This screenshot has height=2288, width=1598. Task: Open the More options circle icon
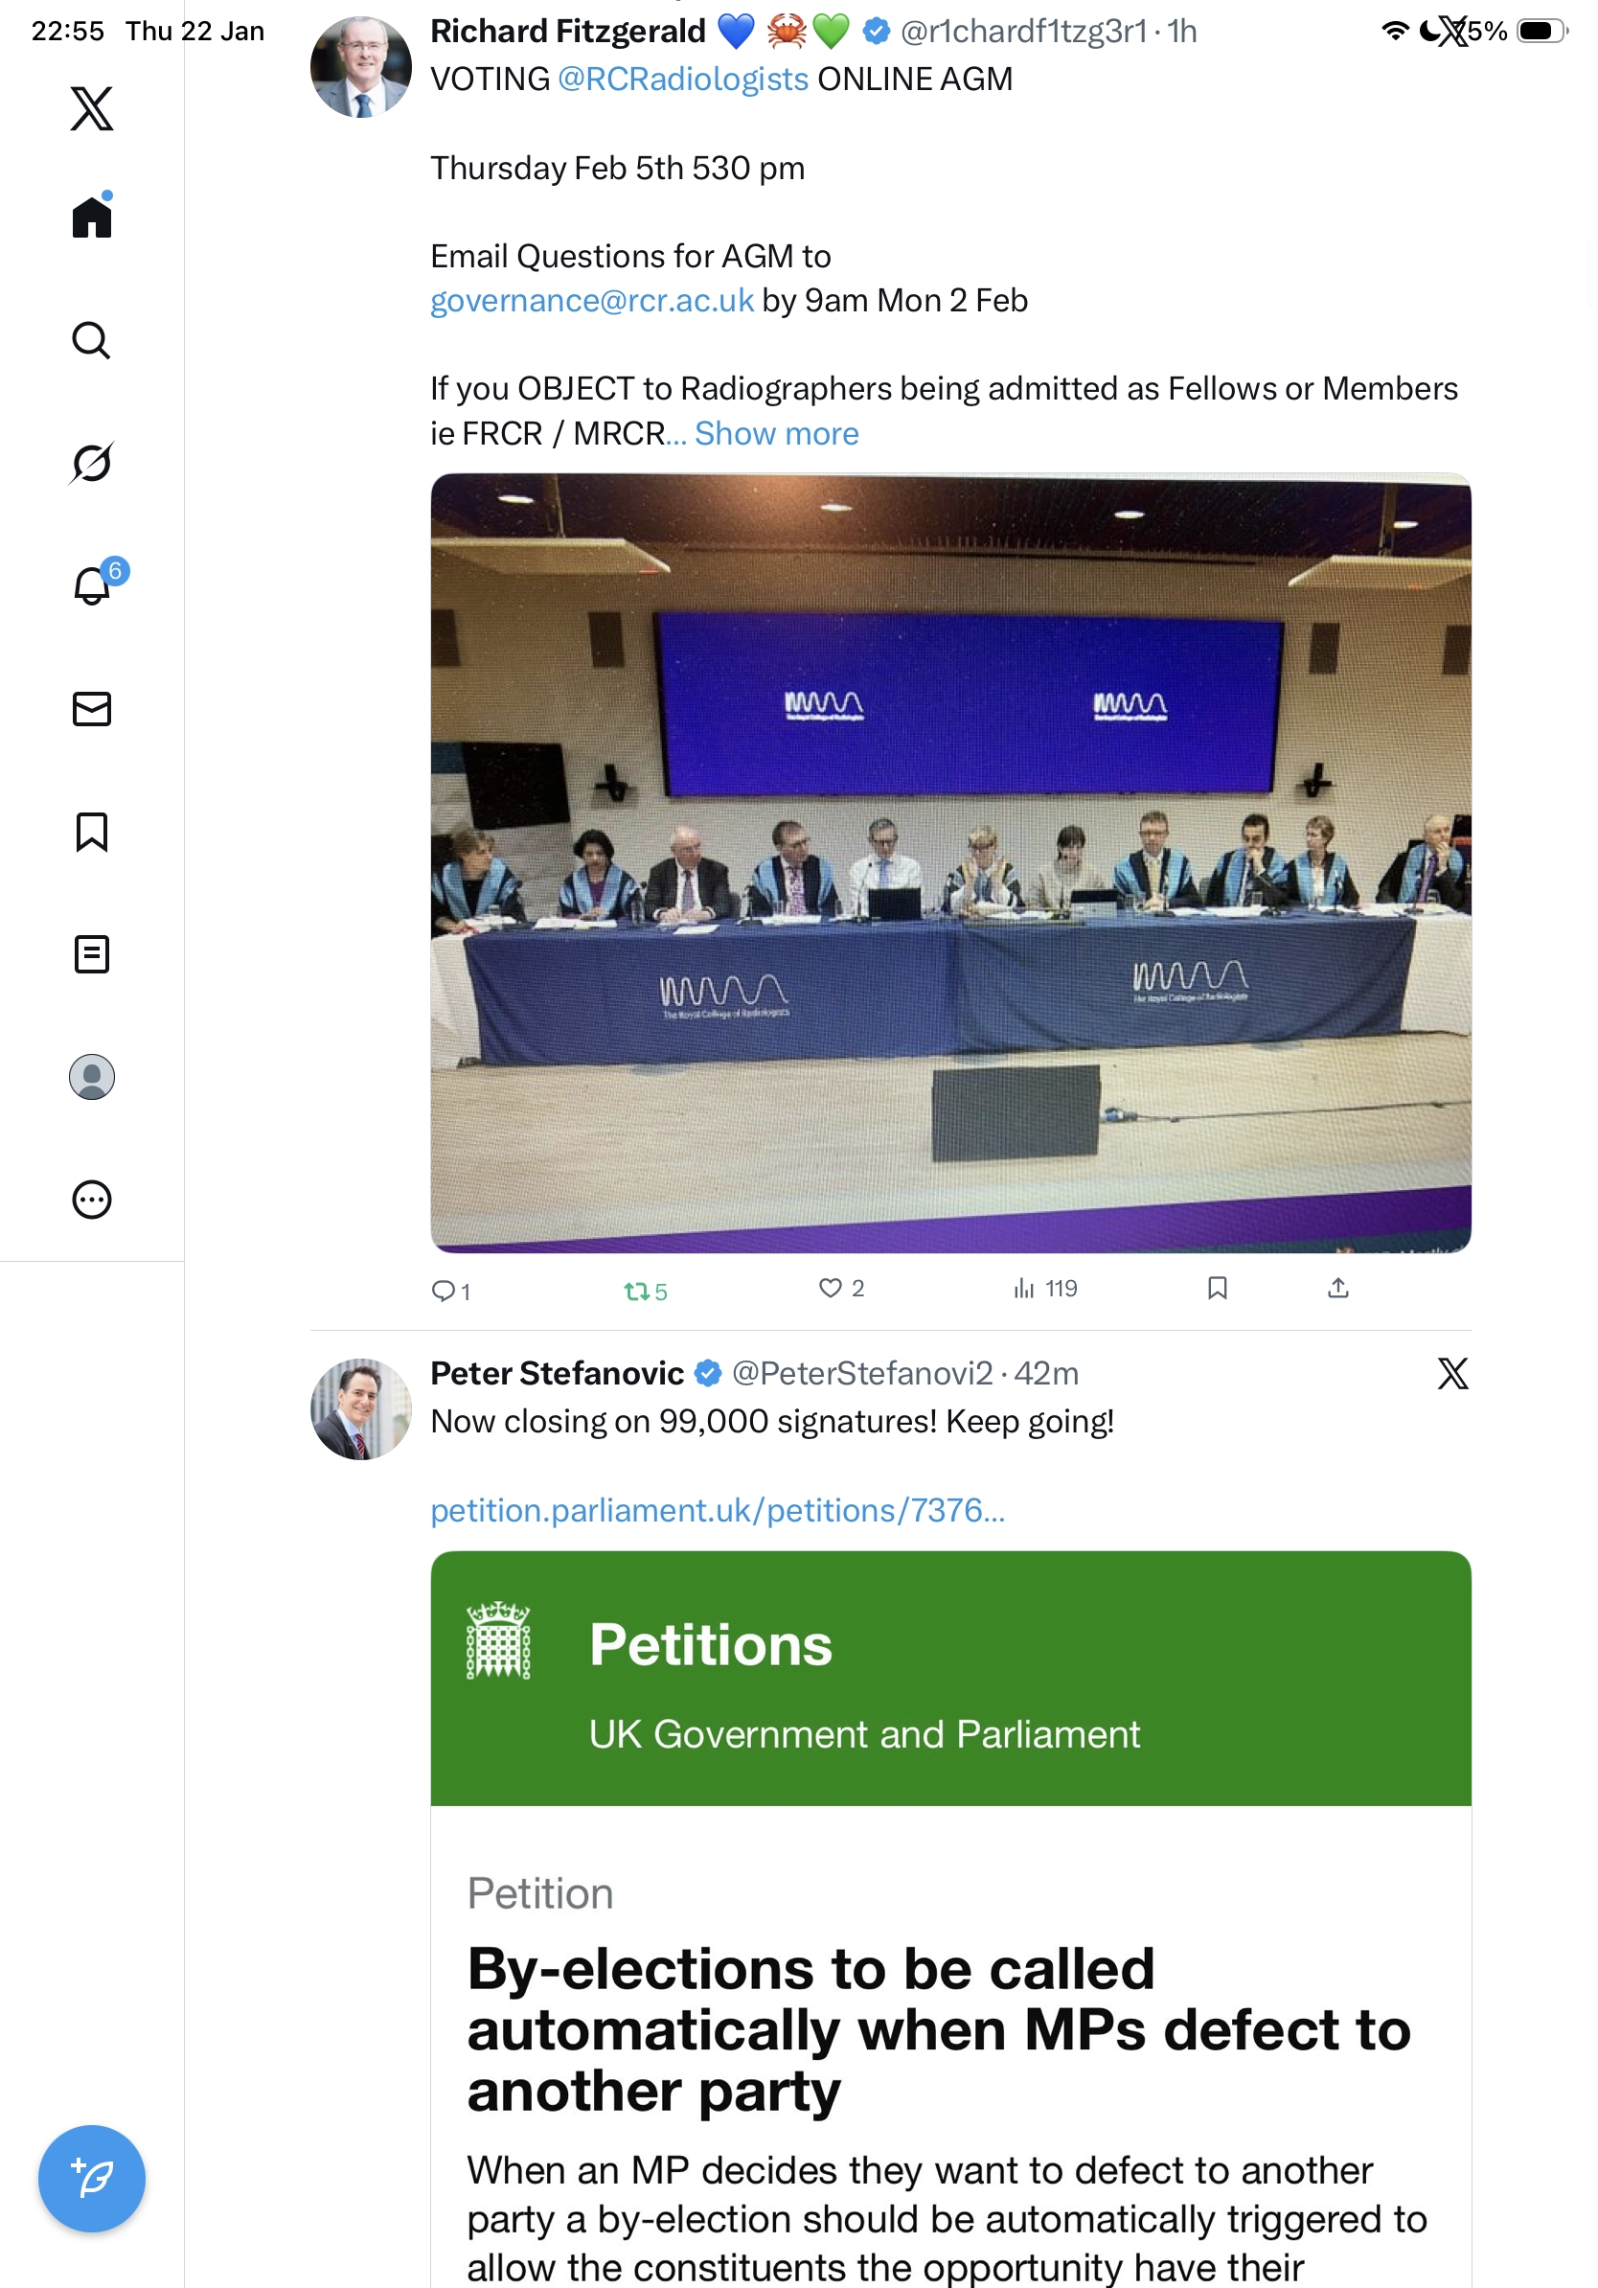tap(92, 1200)
